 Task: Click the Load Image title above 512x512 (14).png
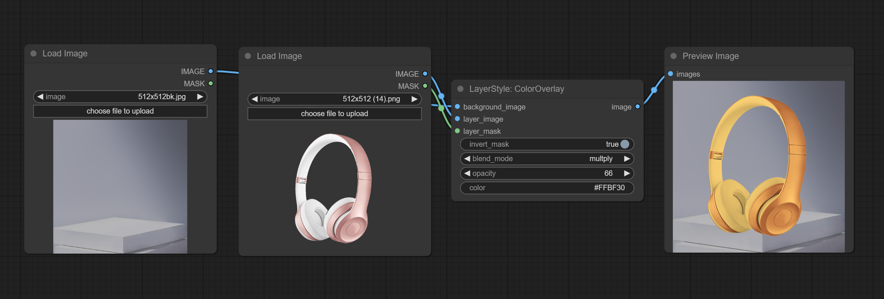279,56
